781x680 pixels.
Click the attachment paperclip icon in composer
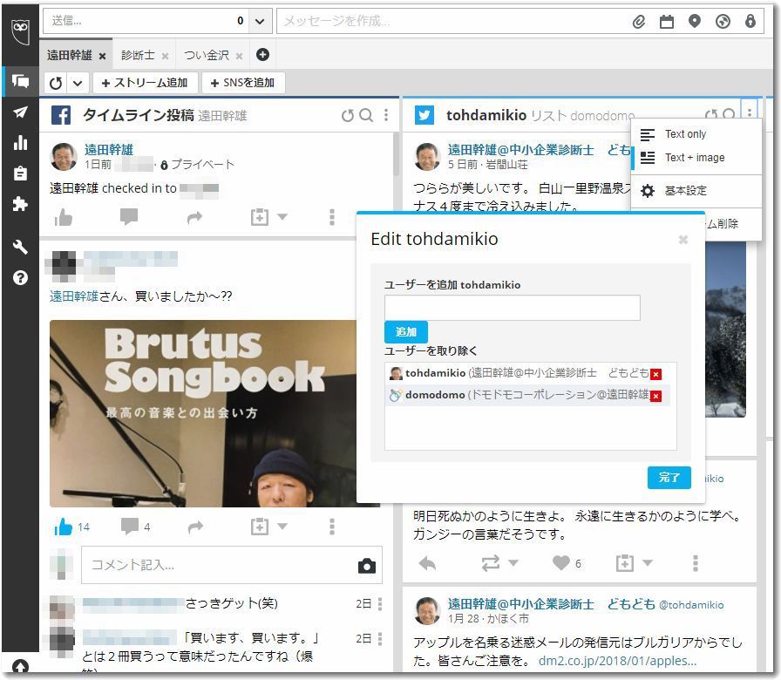click(639, 22)
